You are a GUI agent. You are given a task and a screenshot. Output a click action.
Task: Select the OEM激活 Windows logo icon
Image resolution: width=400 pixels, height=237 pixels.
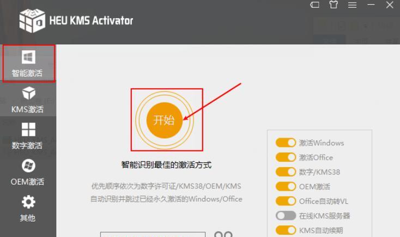28,166
